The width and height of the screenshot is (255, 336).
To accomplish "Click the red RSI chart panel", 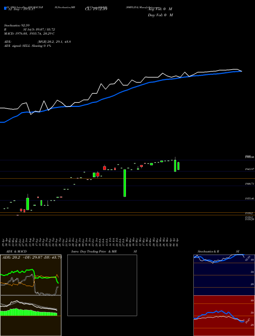I will click(224, 316).
